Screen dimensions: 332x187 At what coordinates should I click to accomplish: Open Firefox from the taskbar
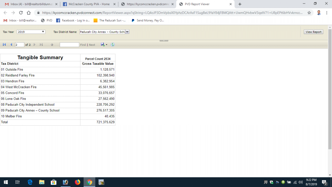77,182
